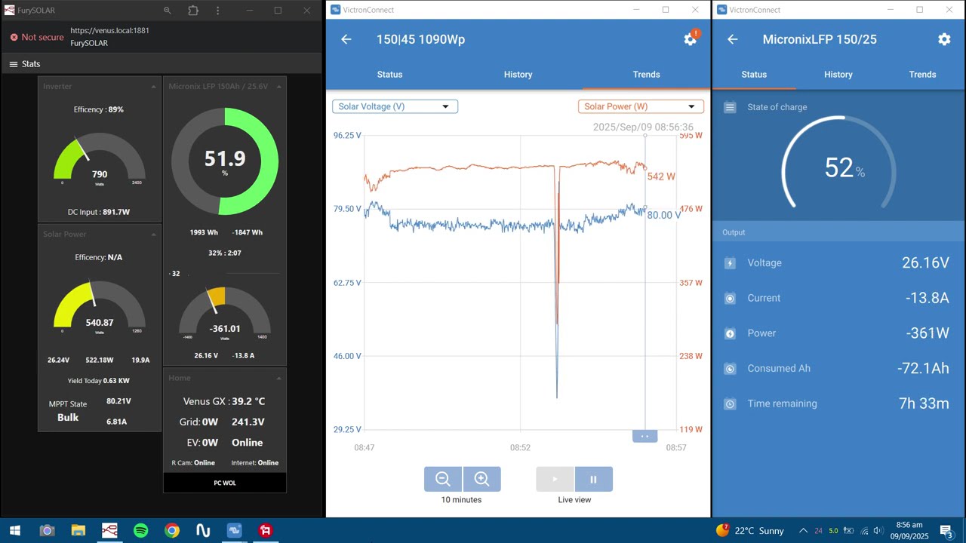966x543 pixels.
Task: Open Trends tab in MicronixLFP window
Action: (922, 75)
